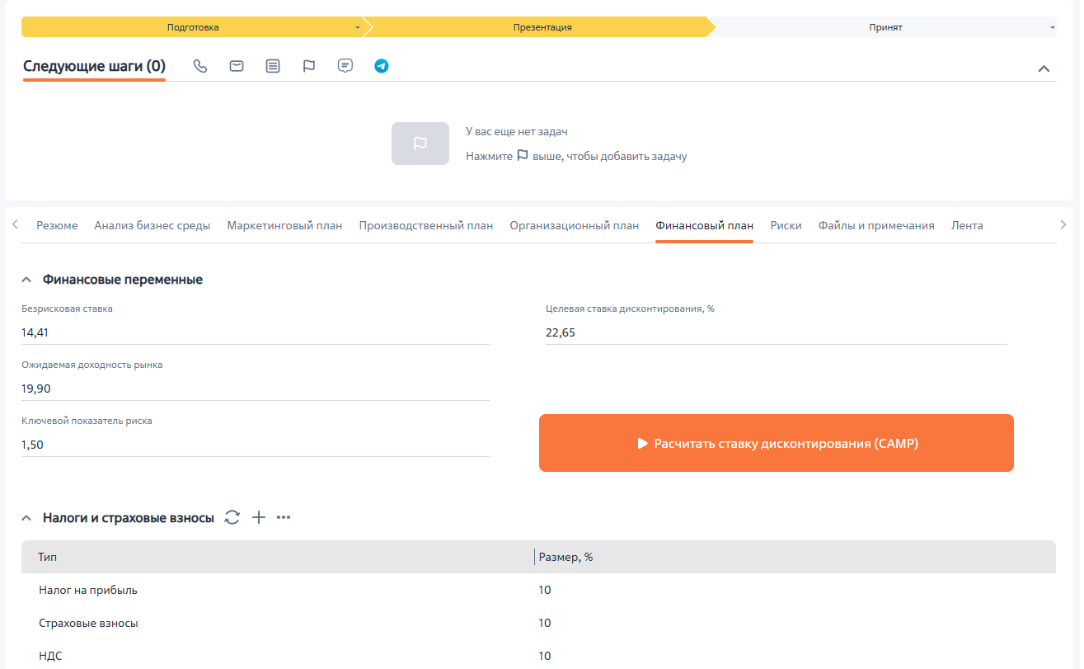
Task: Select the Презентация stage
Action: pos(542,27)
